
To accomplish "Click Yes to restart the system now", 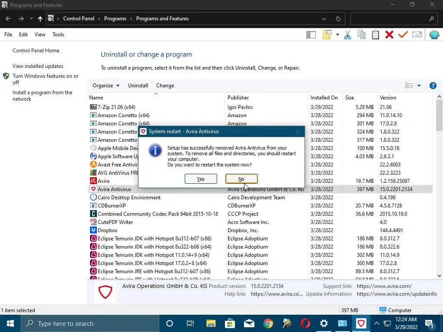I will [x=201, y=179].
